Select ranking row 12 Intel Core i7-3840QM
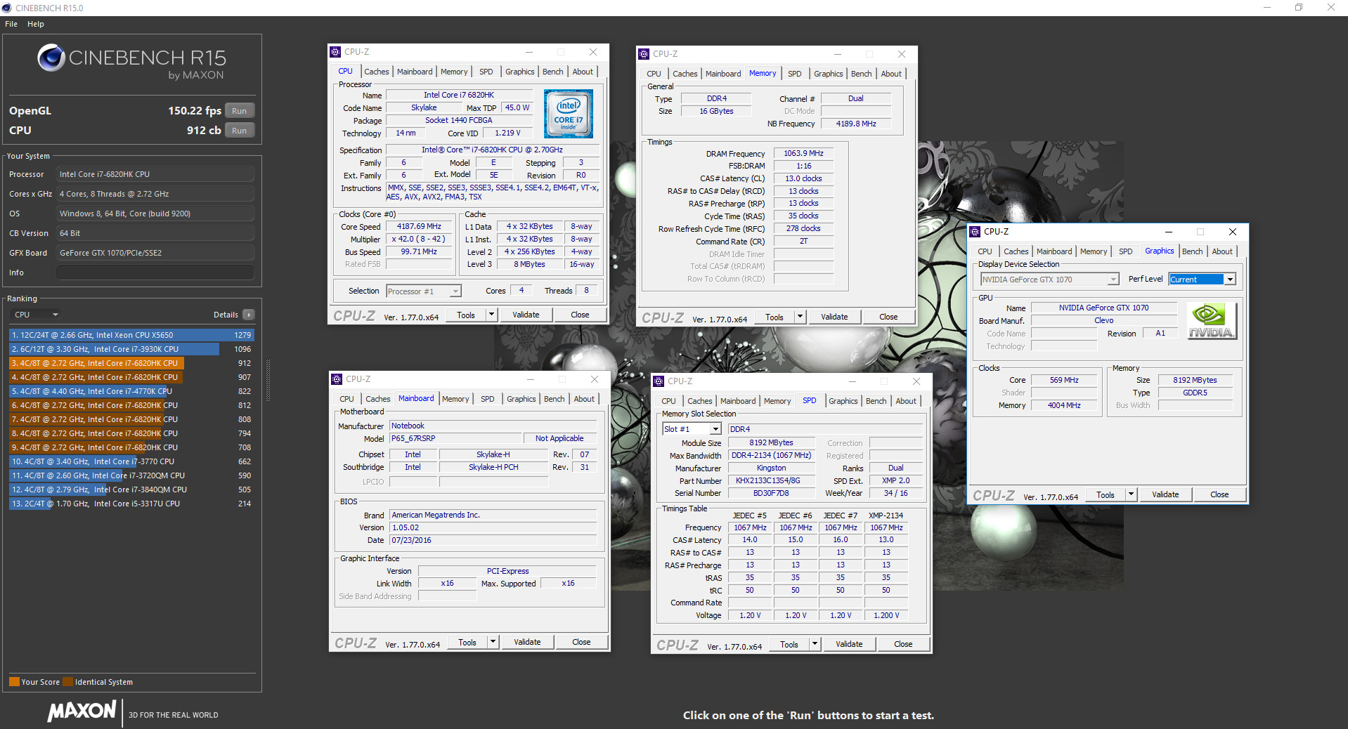The height and width of the screenshot is (729, 1348). click(x=131, y=490)
